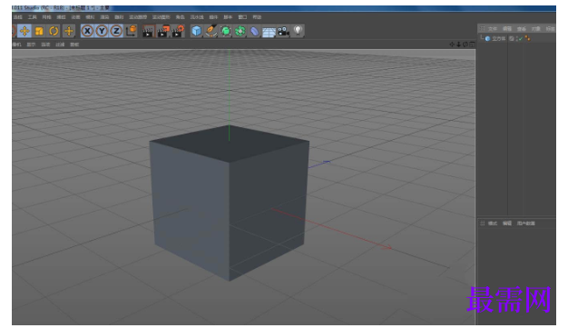568x328 pixels.
Task: Open the 渲染 menu in menu bar
Action: pos(104,17)
